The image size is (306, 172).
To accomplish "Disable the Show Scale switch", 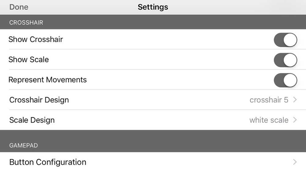I will tap(285, 60).
